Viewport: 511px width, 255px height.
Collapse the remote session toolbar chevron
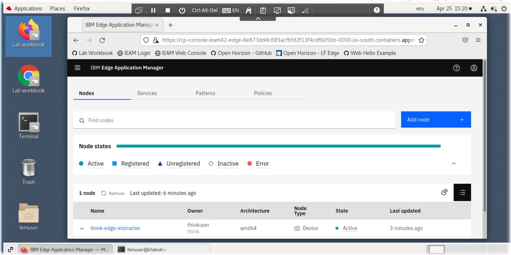point(258,19)
